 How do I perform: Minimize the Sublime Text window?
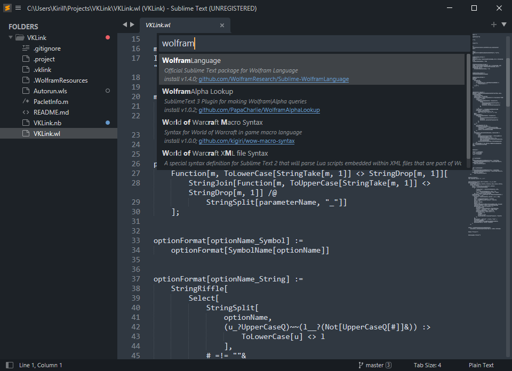[450, 8]
